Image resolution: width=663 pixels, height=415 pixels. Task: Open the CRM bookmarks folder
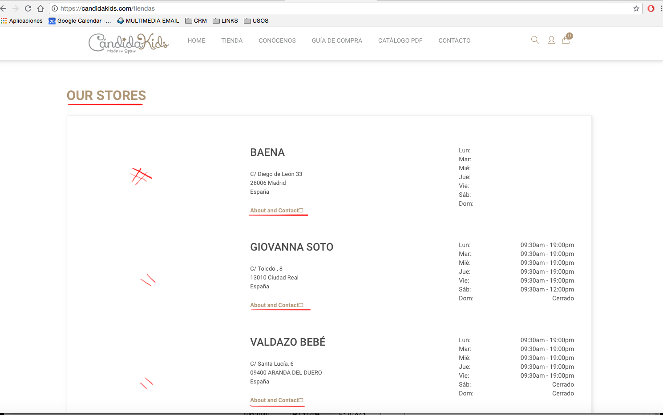[x=196, y=21]
